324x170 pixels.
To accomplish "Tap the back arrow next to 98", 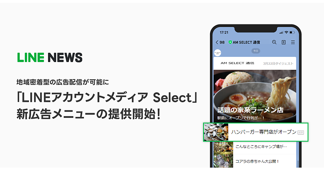I will point(217,42).
